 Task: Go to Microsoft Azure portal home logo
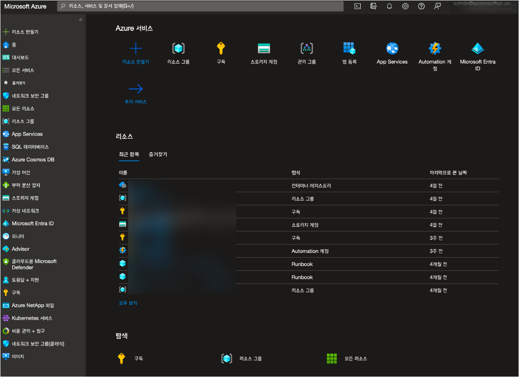(25, 6)
